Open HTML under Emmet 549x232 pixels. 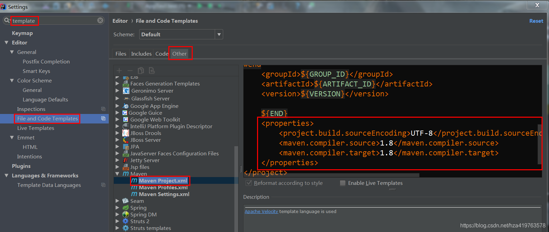(x=30, y=147)
